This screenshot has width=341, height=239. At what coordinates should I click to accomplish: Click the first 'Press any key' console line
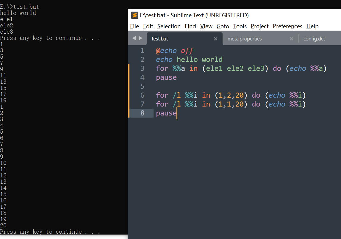[50, 38]
